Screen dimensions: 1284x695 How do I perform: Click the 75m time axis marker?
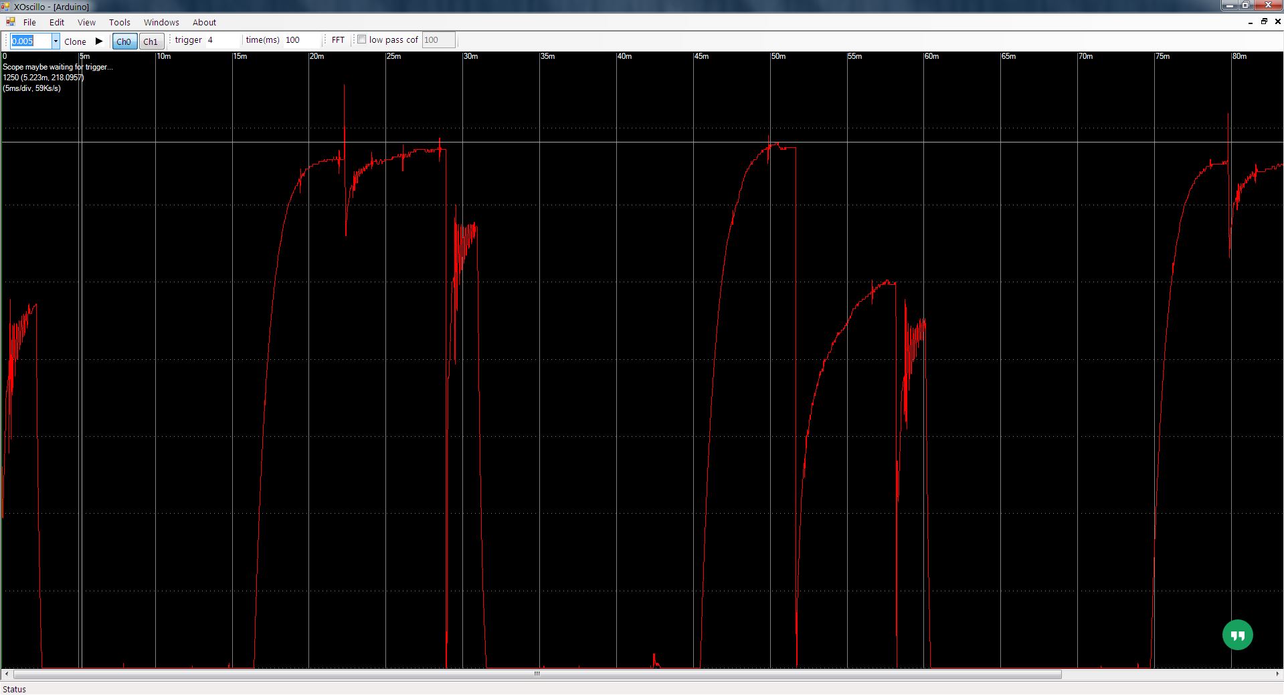pos(1162,56)
